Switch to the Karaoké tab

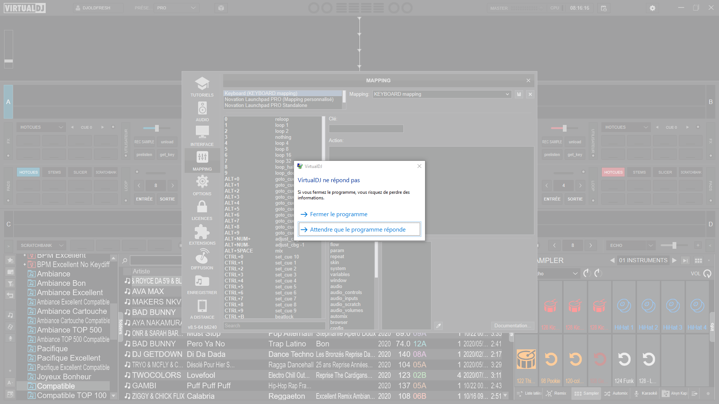[646, 393]
